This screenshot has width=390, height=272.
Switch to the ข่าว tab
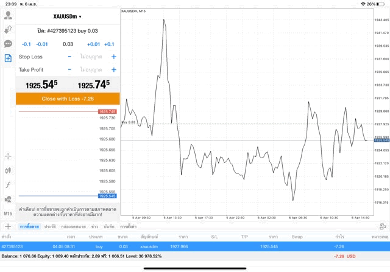(94, 226)
